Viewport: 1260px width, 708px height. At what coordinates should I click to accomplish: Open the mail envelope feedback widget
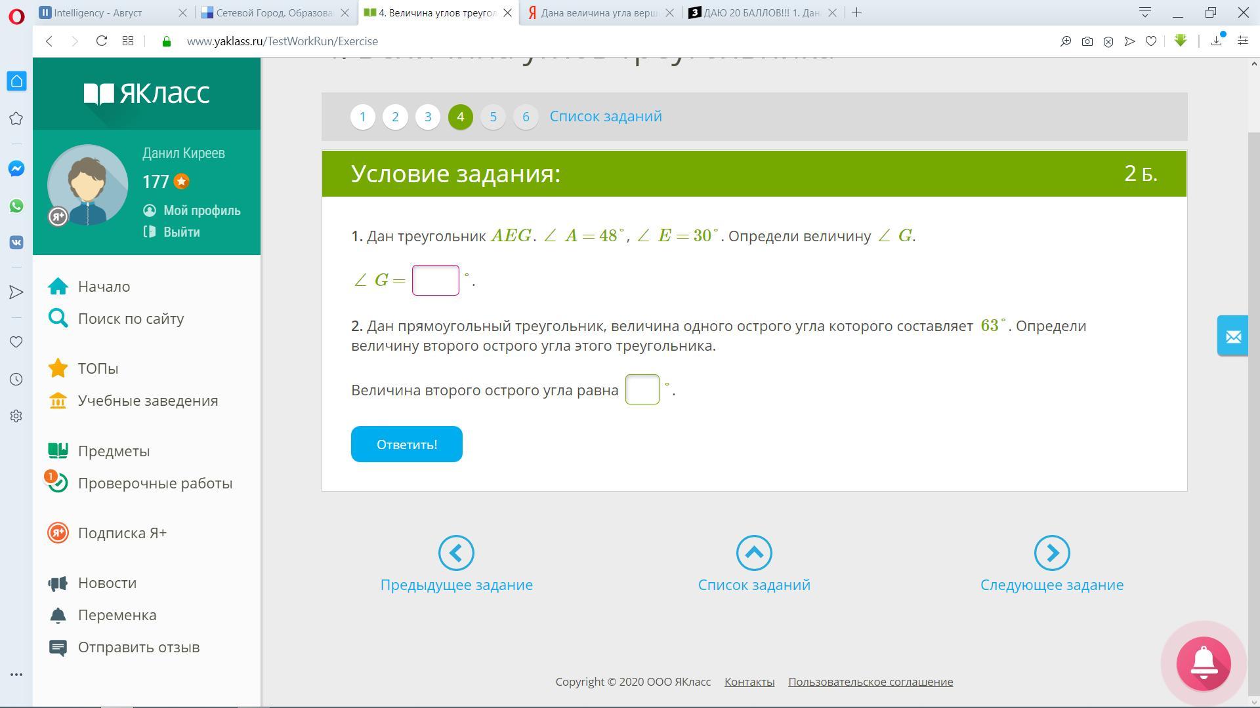tap(1232, 336)
